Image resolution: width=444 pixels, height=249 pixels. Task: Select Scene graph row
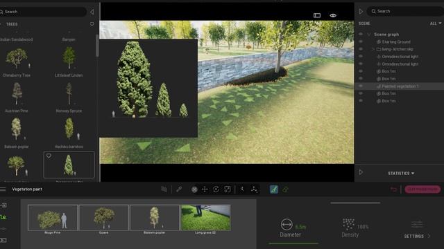386,35
